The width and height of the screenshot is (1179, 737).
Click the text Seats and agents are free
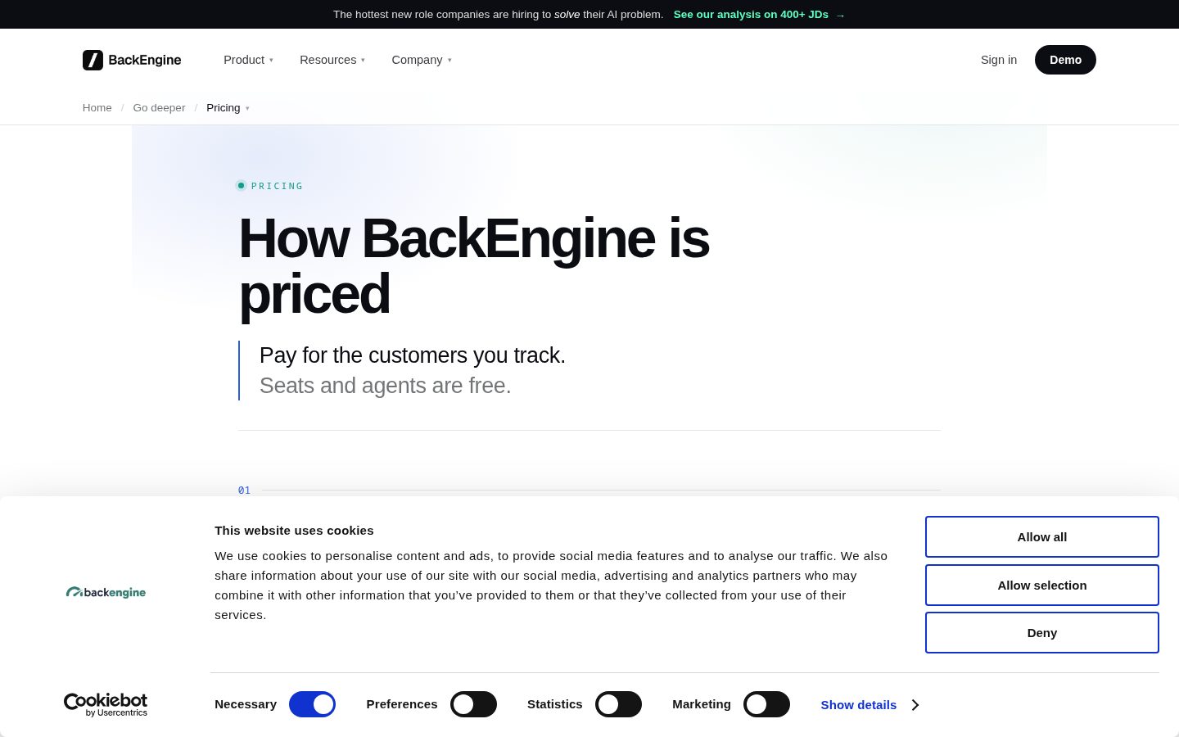pos(385,386)
